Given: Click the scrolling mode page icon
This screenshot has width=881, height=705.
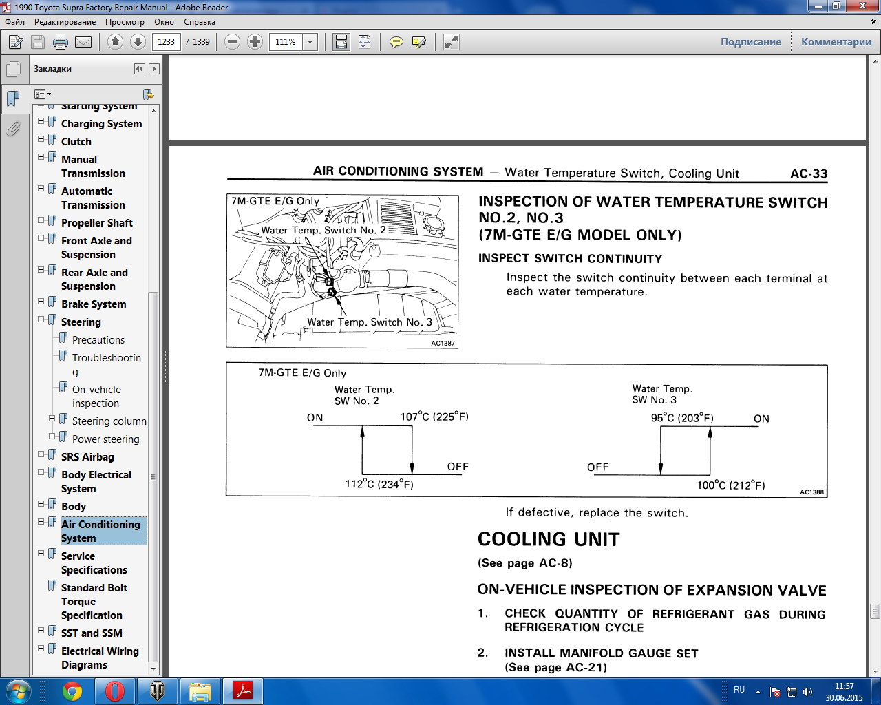Looking at the screenshot, I should [341, 42].
